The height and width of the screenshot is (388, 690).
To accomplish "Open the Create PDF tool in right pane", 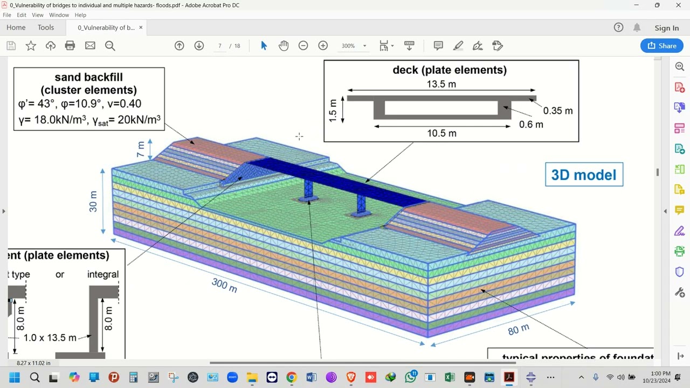I will click(679, 87).
